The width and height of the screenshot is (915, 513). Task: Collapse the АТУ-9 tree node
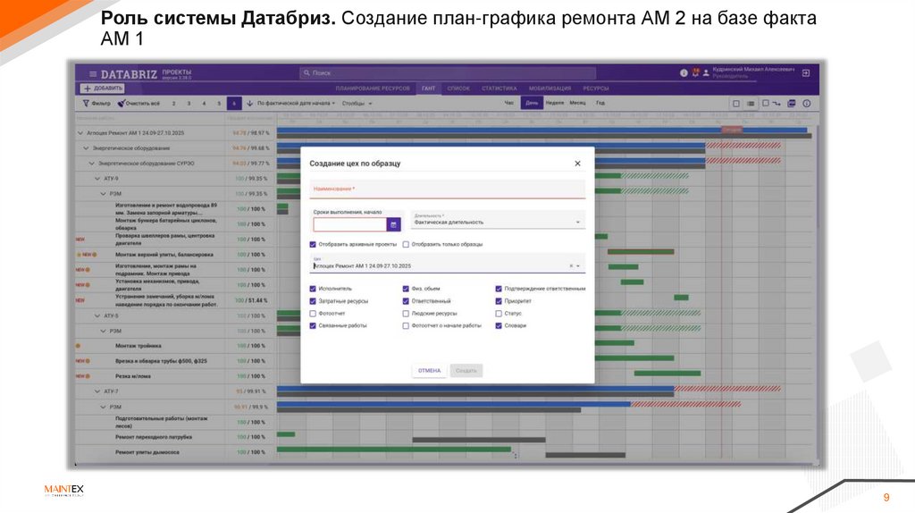click(97, 179)
